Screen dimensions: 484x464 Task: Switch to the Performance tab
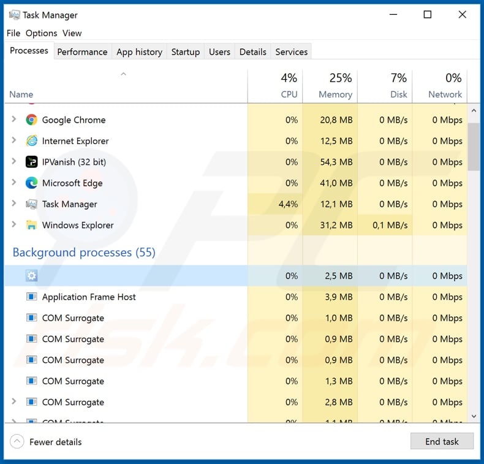tap(82, 52)
